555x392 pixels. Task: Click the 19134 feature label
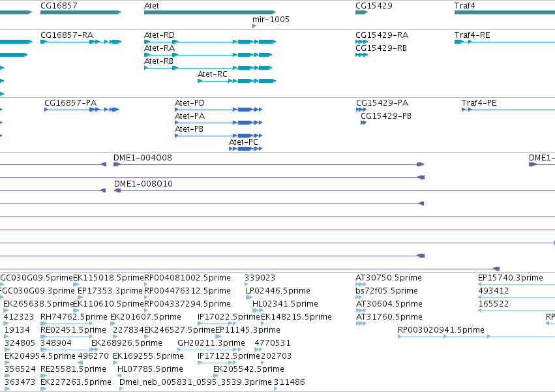[x=17, y=330]
